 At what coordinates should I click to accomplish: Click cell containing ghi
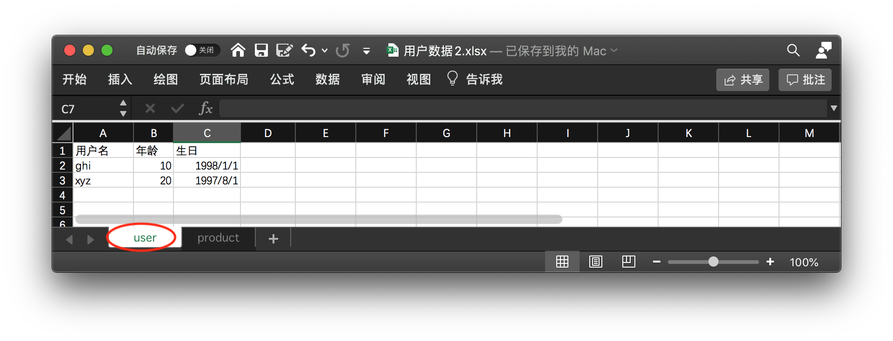coord(103,165)
